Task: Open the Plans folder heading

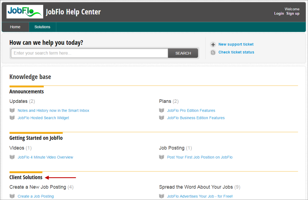Action: pos(165,101)
